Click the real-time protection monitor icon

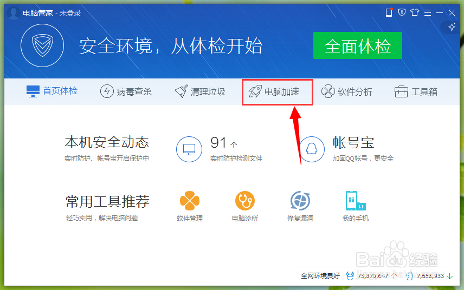[189, 149]
